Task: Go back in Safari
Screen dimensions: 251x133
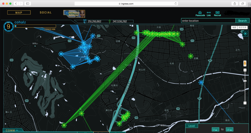Action: pos(16,3)
